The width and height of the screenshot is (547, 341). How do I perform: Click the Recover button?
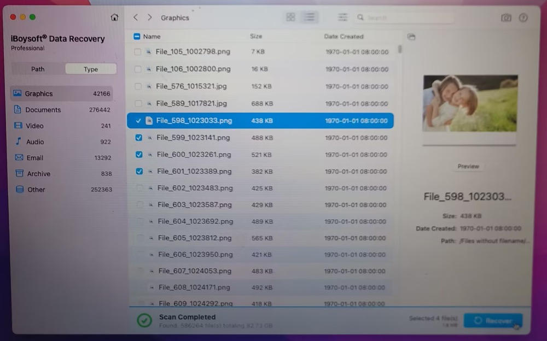pyautogui.click(x=493, y=320)
